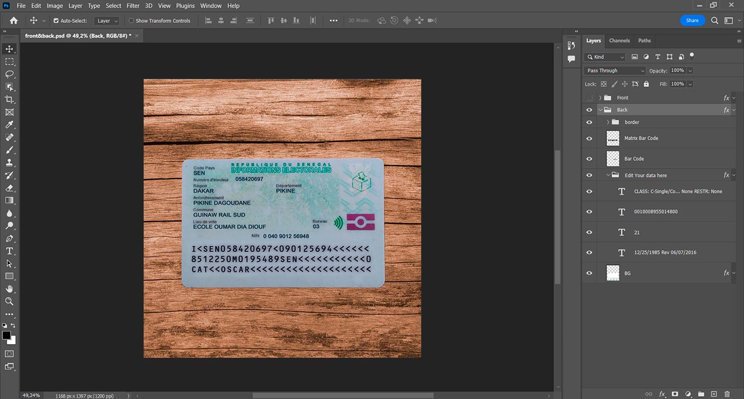
Task: Open the layer filter Kind dropdown
Action: 605,57
